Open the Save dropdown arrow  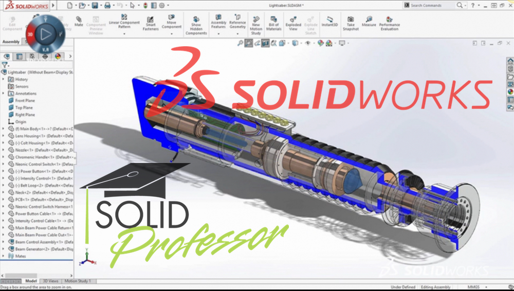(101, 6)
